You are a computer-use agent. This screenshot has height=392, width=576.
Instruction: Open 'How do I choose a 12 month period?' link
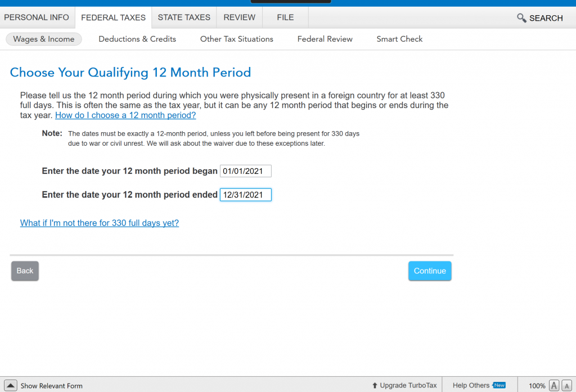125,115
